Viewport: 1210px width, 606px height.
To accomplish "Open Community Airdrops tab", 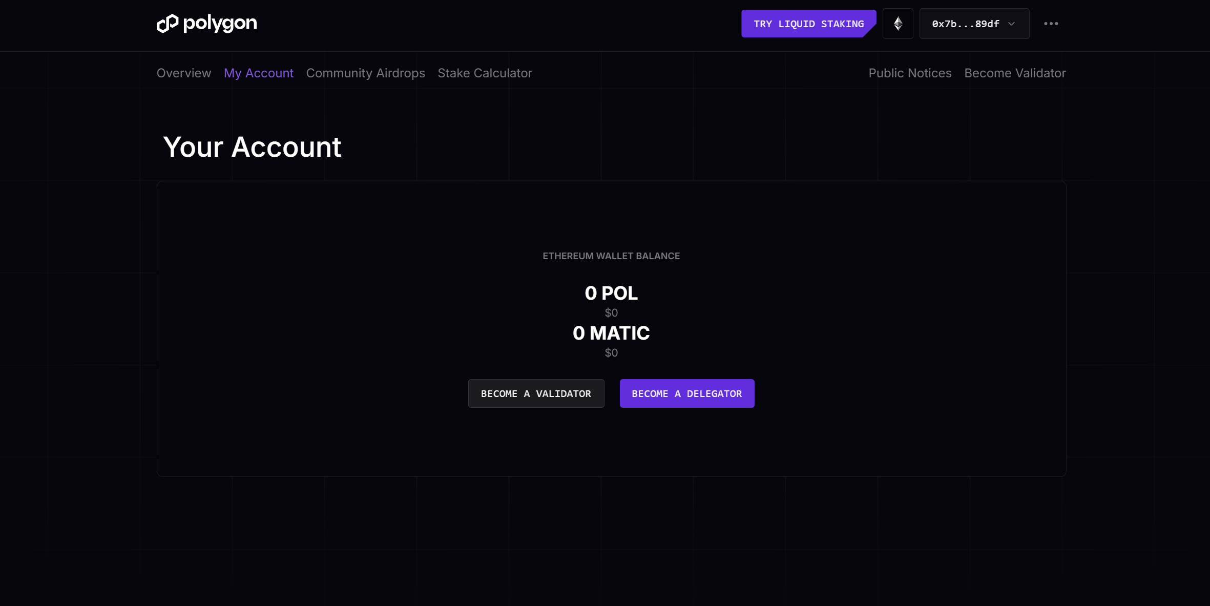I will pyautogui.click(x=366, y=73).
